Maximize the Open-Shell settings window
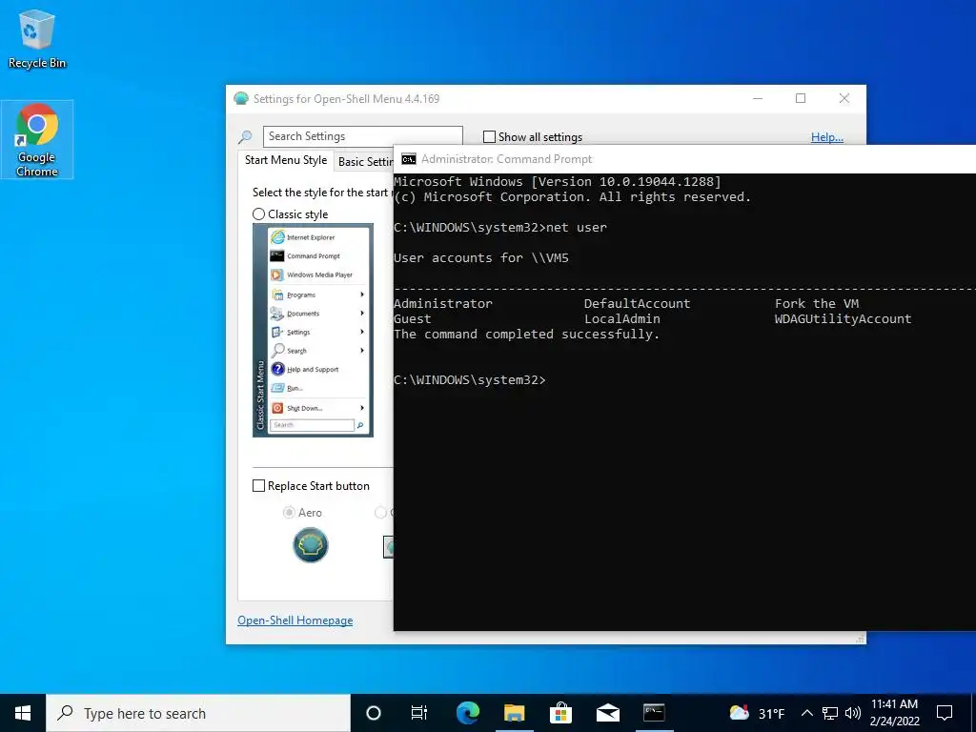Image resolution: width=976 pixels, height=732 pixels. [x=801, y=98]
